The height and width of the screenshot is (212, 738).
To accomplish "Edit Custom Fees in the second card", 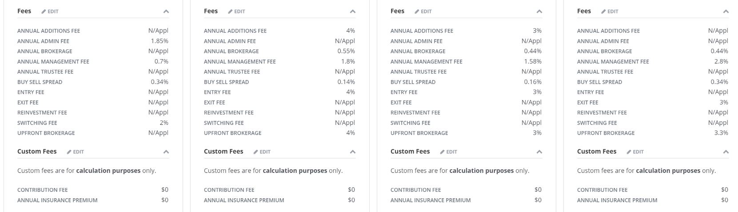I will click(x=262, y=152).
